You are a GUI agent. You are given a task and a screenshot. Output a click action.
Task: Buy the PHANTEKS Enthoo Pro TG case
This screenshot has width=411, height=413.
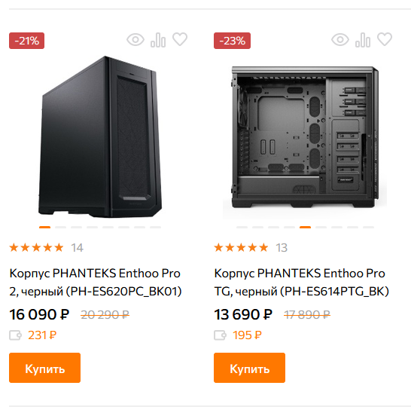tap(249, 368)
